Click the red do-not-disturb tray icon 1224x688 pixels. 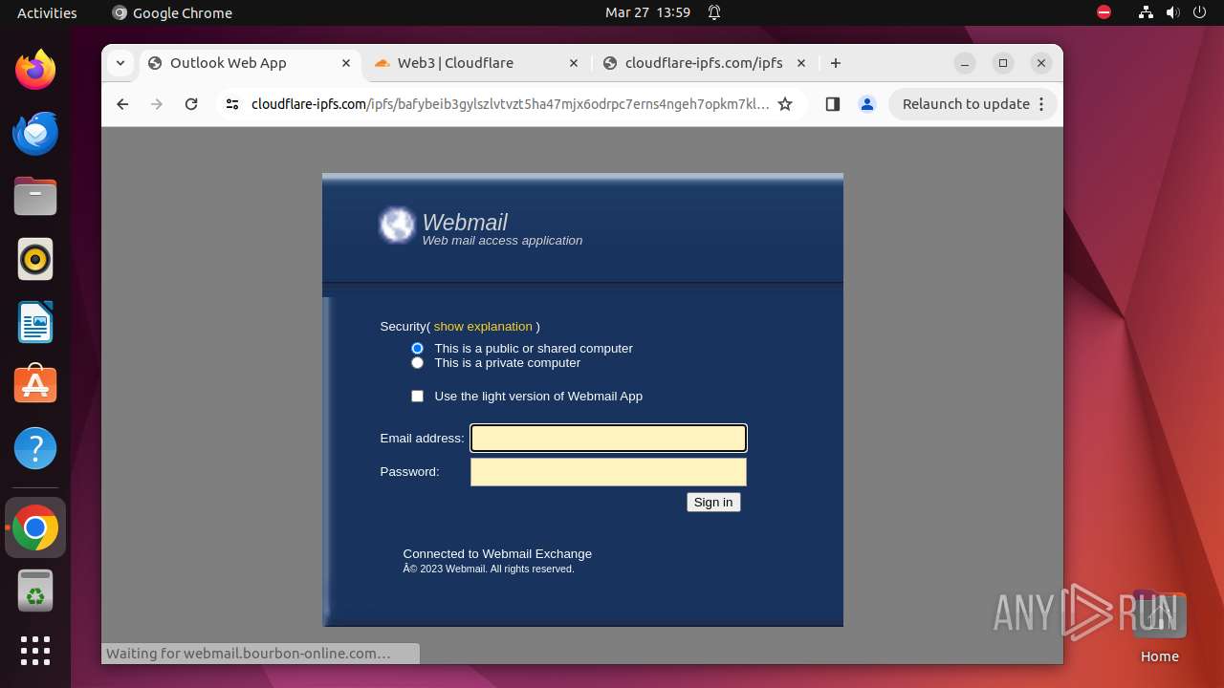pyautogui.click(x=1104, y=12)
